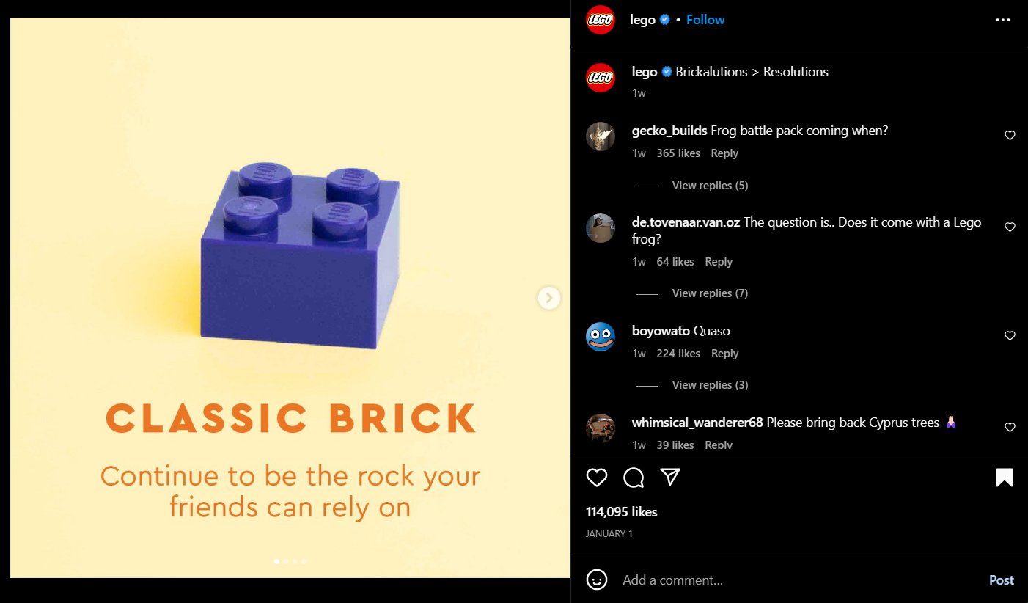View who liked: 114,095 likes
The width and height of the screenshot is (1028, 603).
point(622,512)
